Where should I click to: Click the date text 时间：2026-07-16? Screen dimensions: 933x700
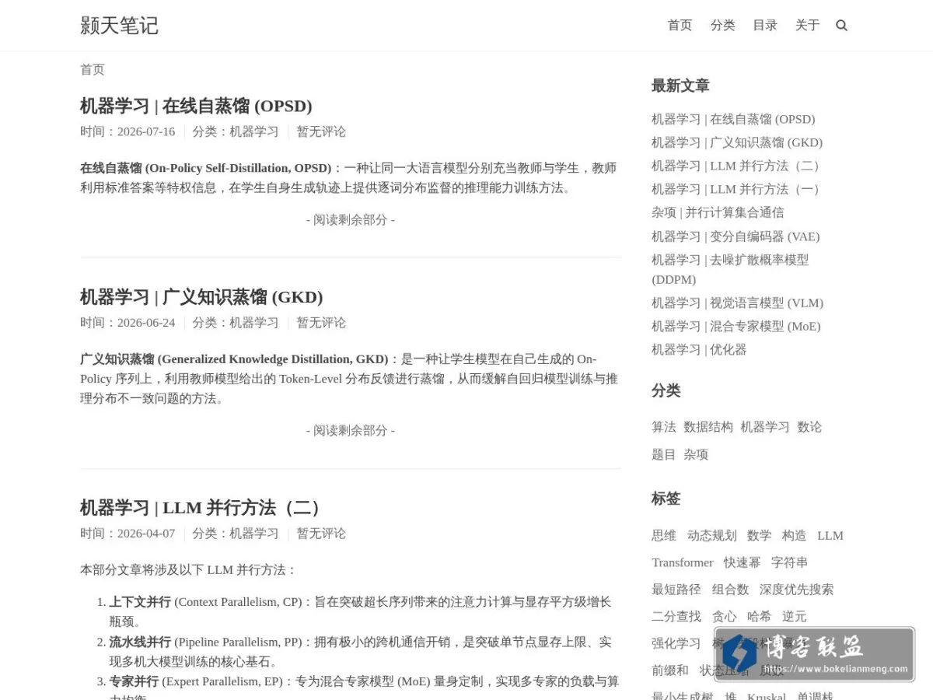128,131
